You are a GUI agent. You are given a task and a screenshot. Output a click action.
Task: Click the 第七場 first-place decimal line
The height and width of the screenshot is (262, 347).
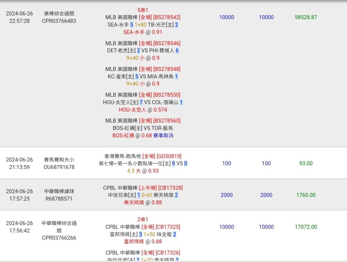(143, 164)
